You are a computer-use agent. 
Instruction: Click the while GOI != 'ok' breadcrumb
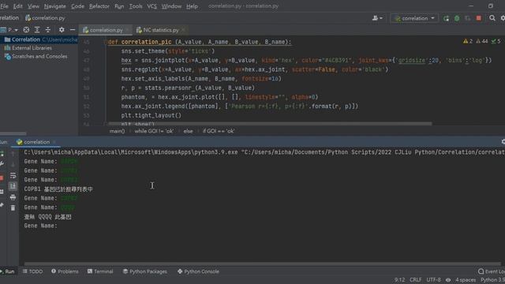(154, 131)
